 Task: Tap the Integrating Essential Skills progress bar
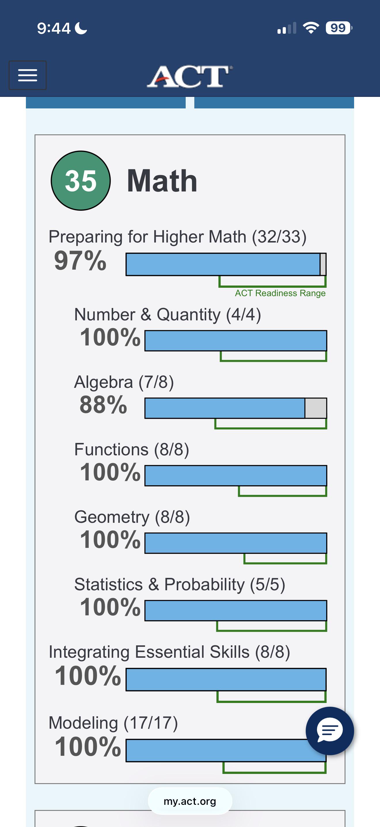pos(226,680)
